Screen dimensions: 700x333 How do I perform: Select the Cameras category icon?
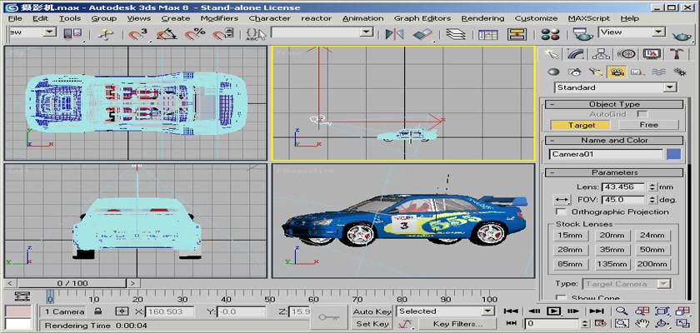[x=617, y=72]
